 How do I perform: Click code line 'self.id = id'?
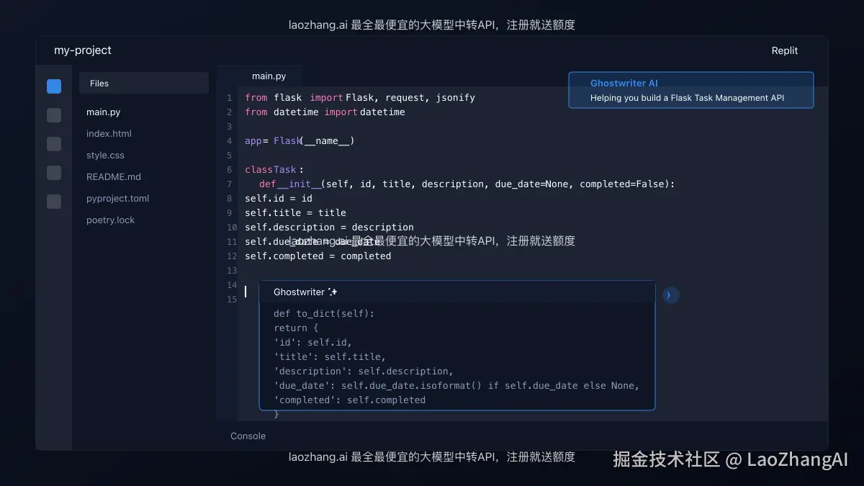tap(279, 198)
